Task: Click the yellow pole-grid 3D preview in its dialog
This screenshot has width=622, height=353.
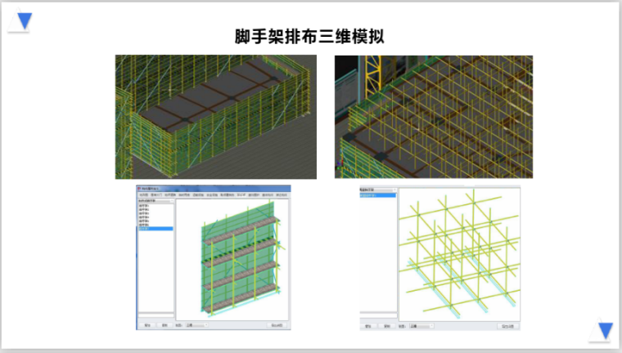Action: click(459, 254)
